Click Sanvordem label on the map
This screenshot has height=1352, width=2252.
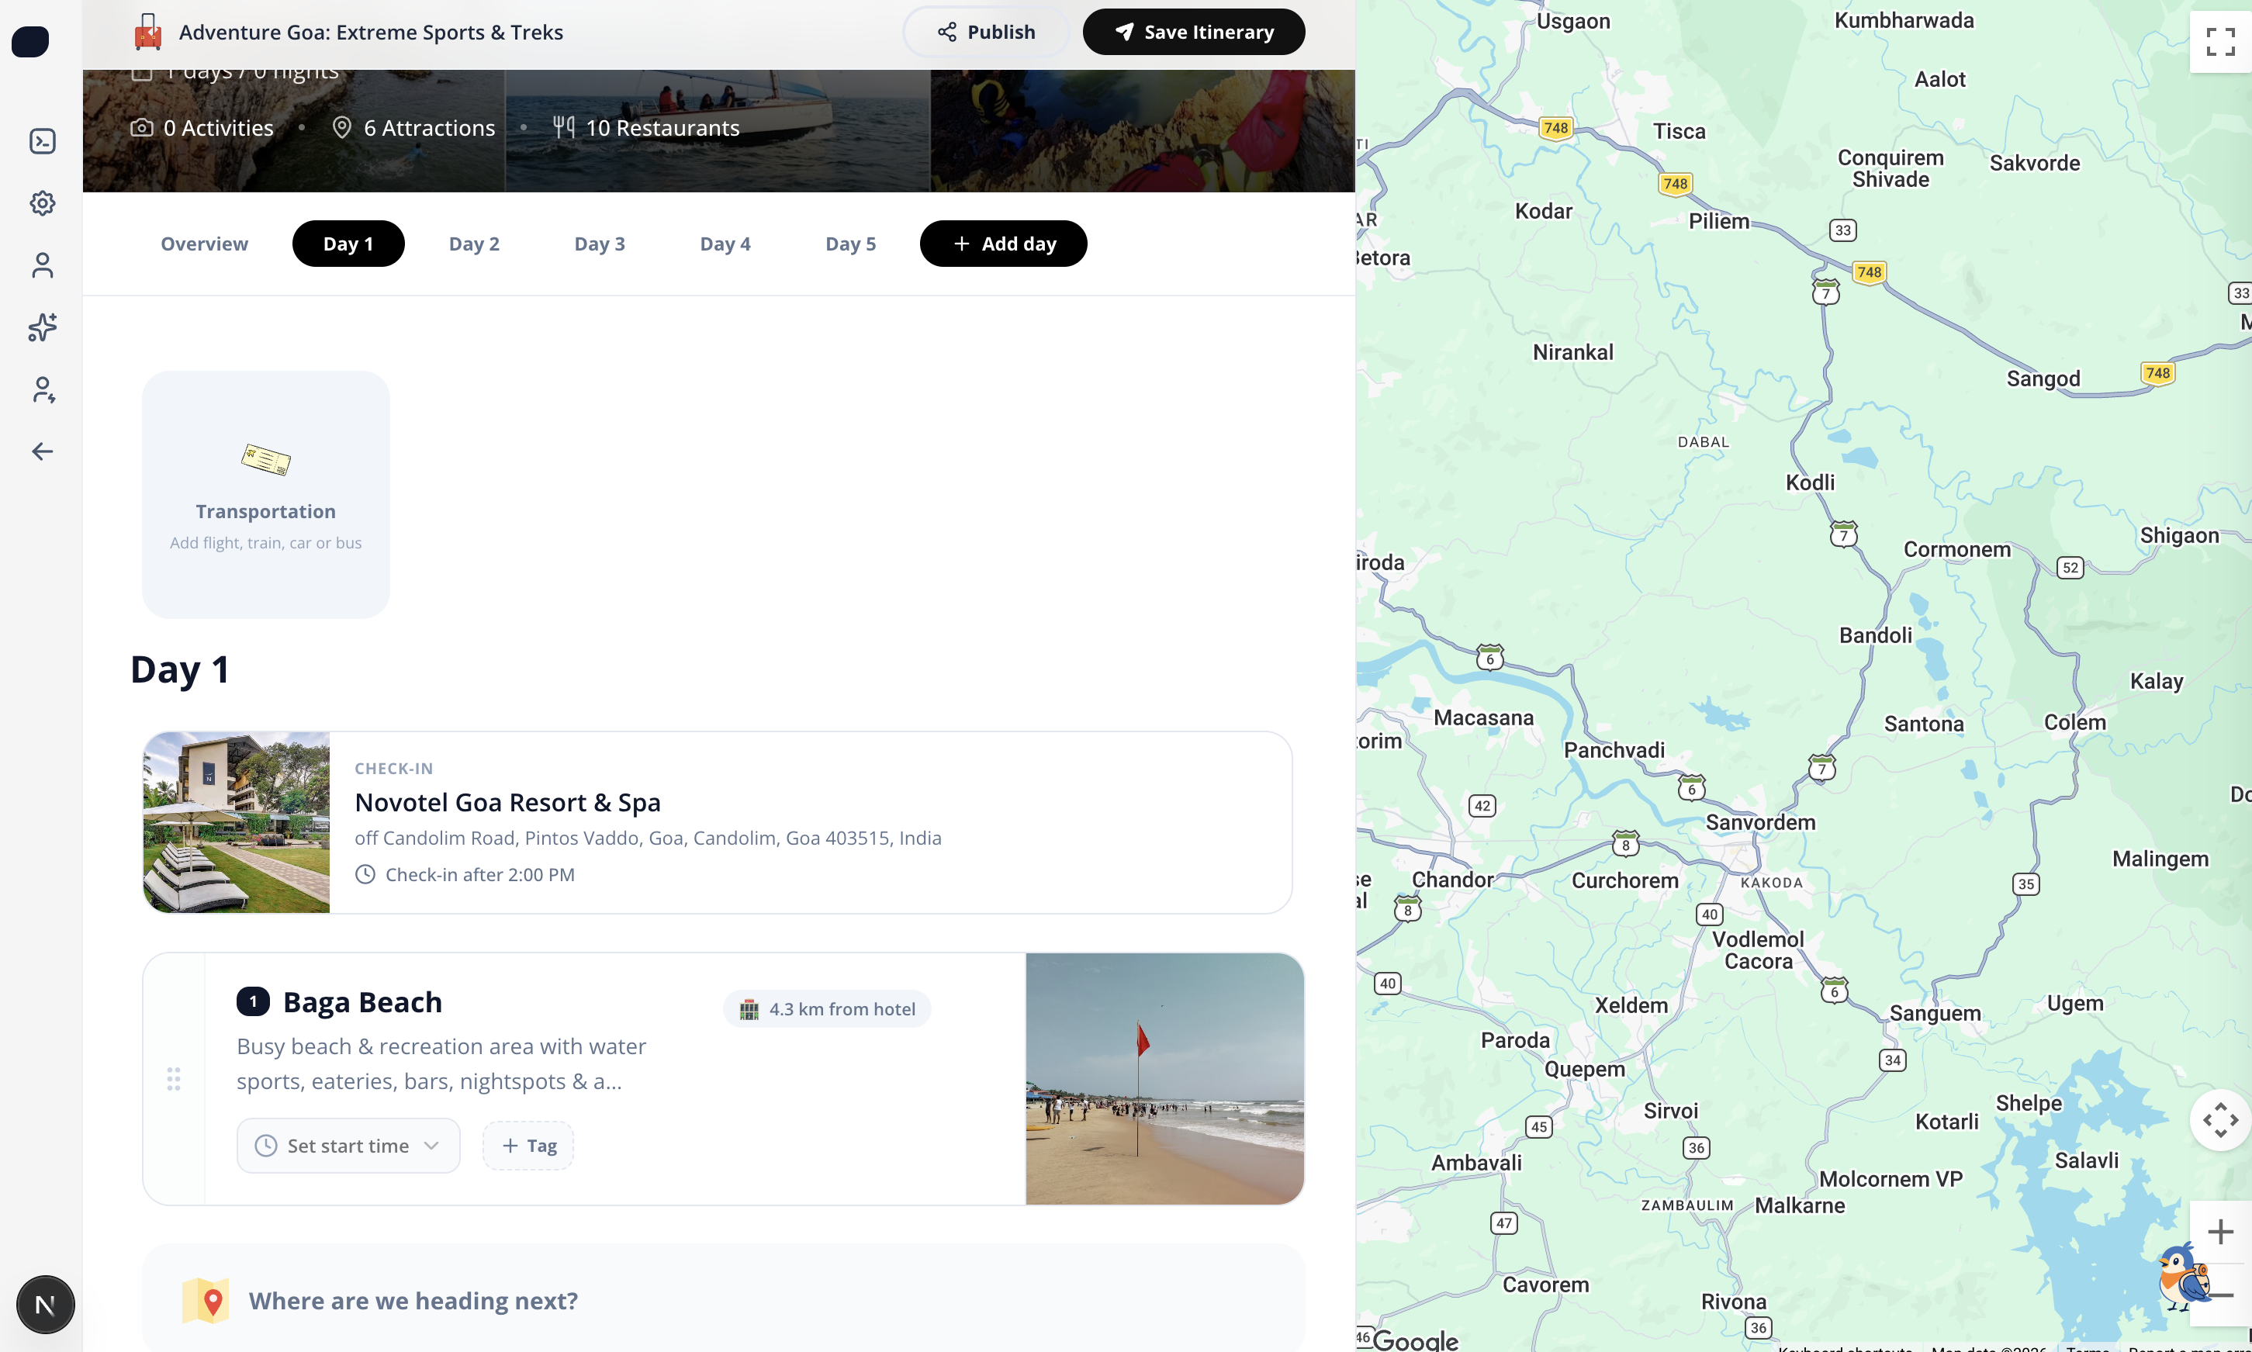tap(1761, 821)
